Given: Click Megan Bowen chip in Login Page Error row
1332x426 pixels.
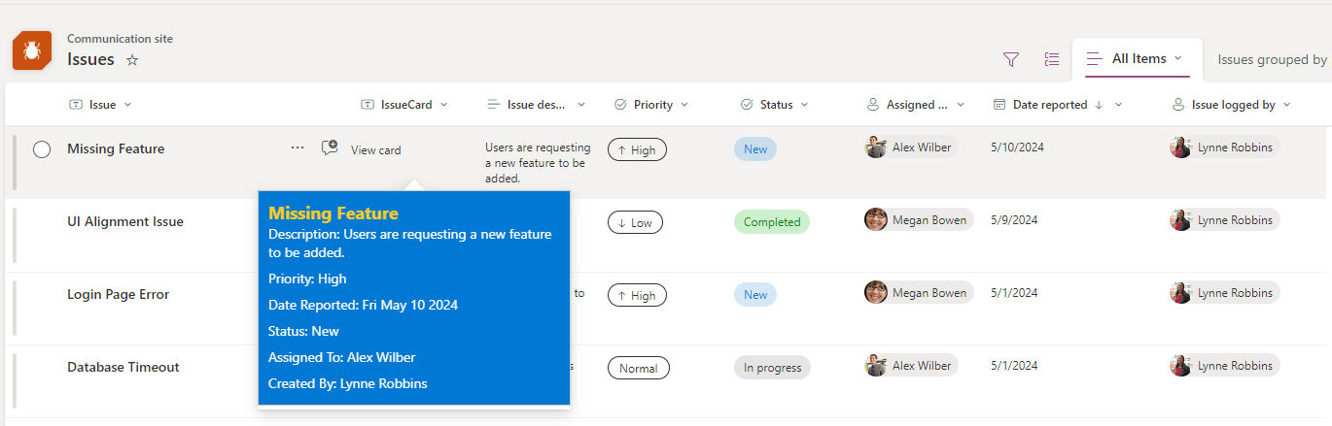Looking at the screenshot, I should [919, 292].
